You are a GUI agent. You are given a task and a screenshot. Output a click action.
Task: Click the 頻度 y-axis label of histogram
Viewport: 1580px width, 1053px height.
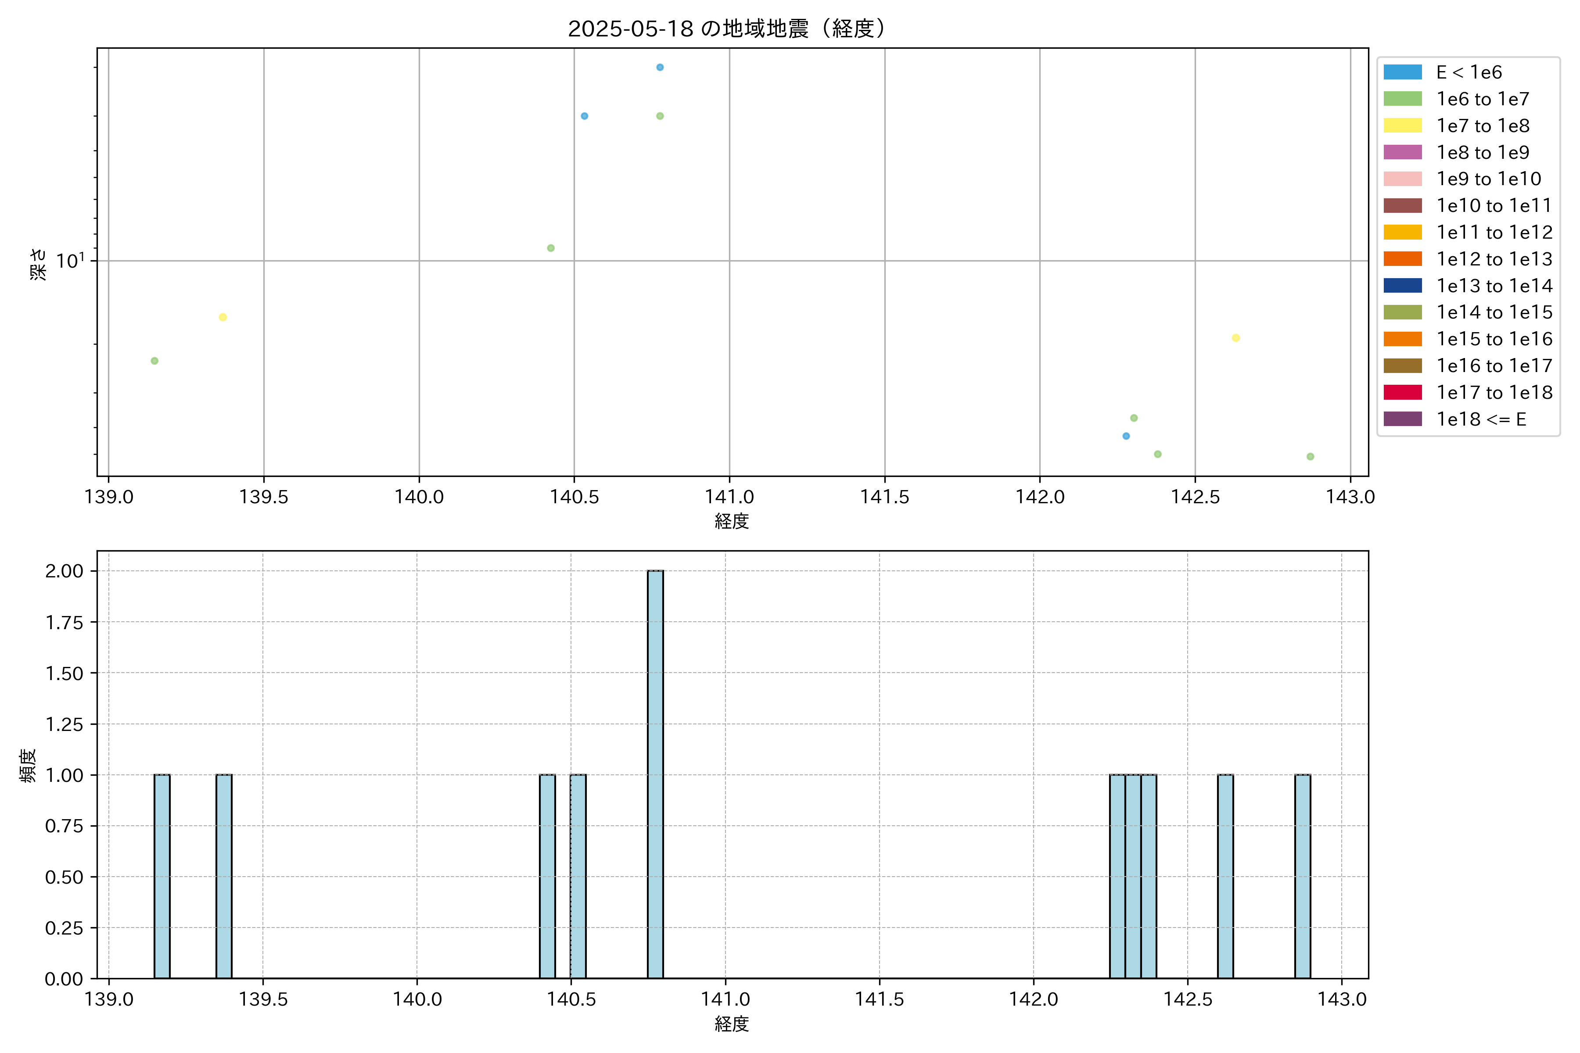(x=28, y=766)
